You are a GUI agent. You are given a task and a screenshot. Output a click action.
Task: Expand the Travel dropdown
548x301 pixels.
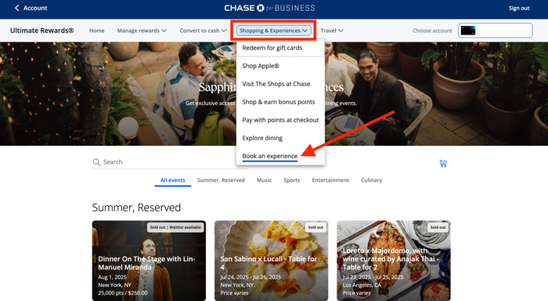tap(332, 31)
